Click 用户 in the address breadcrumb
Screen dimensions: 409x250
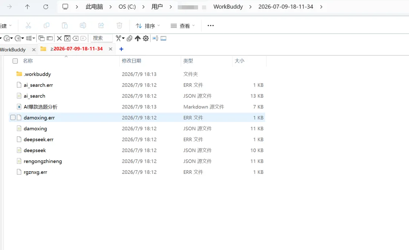[x=157, y=7]
